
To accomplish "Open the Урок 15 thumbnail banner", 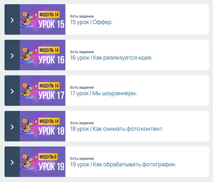I will tap(43, 19).
